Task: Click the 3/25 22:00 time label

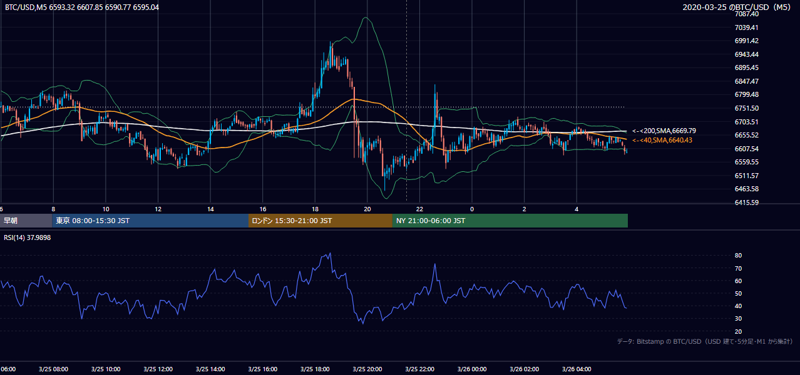Action: tap(419, 369)
